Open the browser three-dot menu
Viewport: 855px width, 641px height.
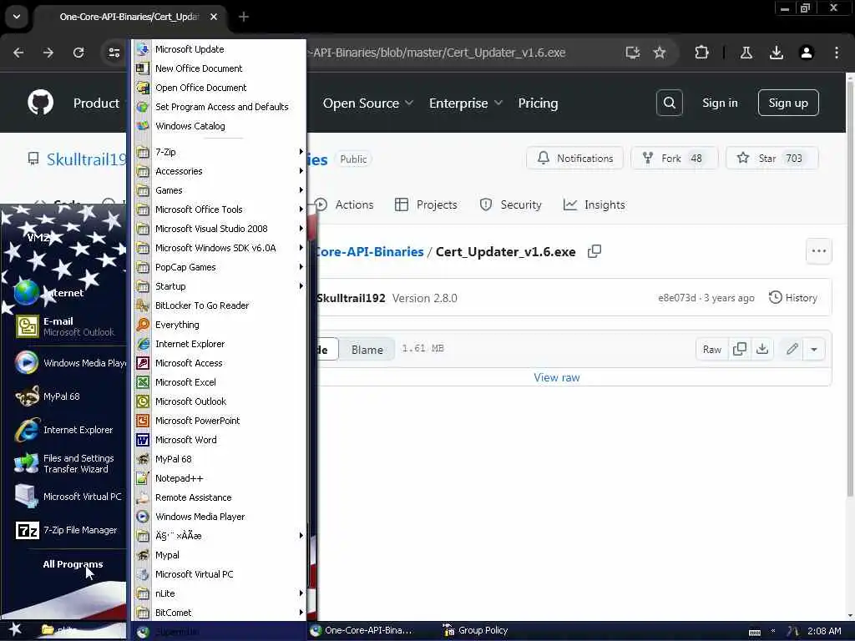click(x=837, y=53)
